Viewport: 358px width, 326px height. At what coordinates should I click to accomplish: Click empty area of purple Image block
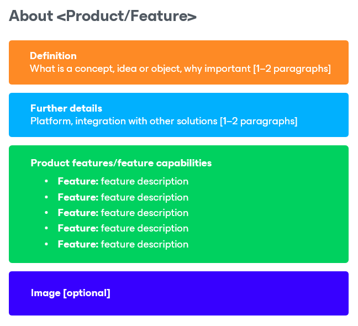coord(228,293)
